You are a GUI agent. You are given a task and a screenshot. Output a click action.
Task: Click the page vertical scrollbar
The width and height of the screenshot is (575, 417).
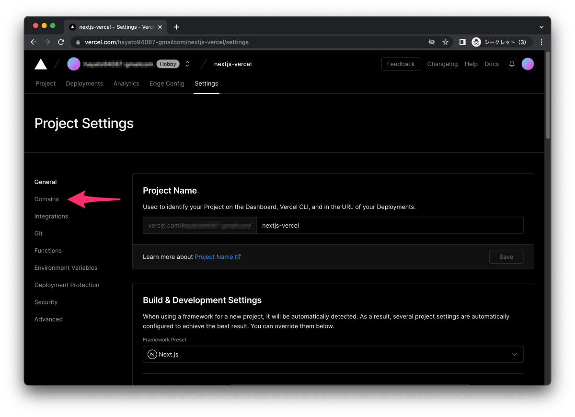click(548, 96)
